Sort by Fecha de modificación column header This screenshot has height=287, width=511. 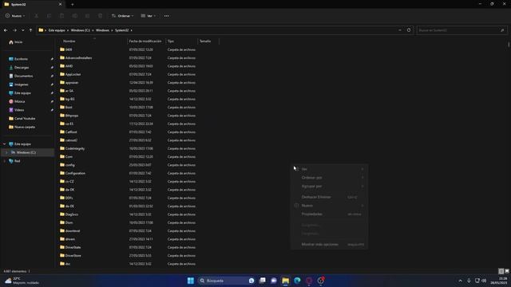[145, 41]
